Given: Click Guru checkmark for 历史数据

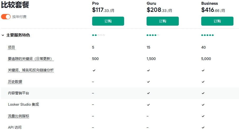Looking at the screenshot, I should (148, 82).
